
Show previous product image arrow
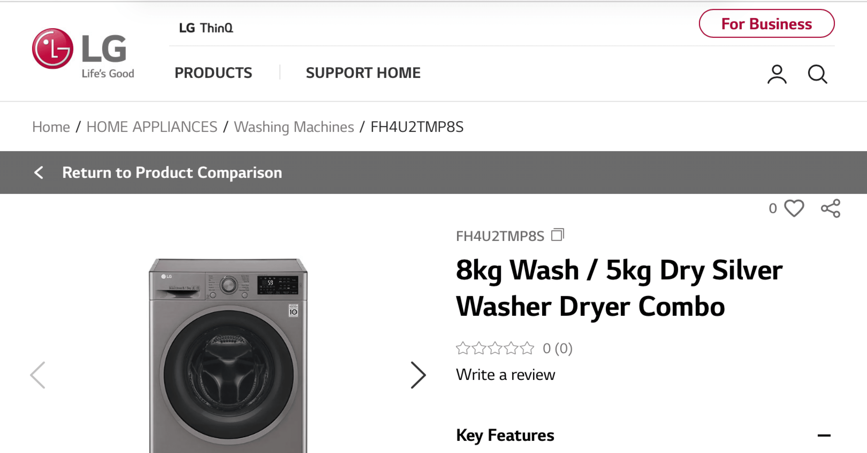coord(38,375)
